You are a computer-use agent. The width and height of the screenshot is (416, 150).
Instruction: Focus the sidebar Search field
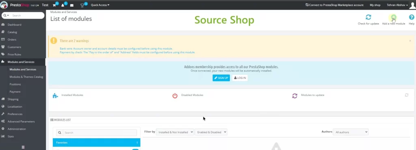click(27, 15)
